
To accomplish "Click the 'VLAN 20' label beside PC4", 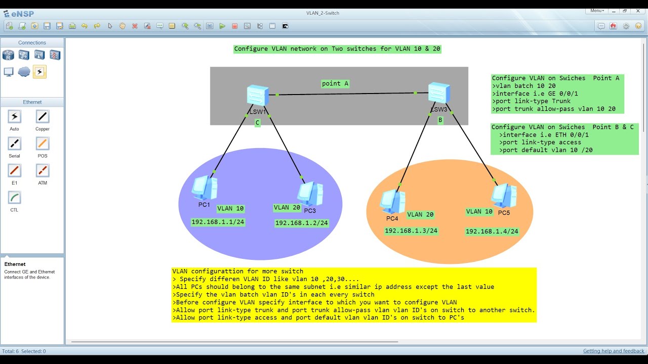I will click(421, 214).
